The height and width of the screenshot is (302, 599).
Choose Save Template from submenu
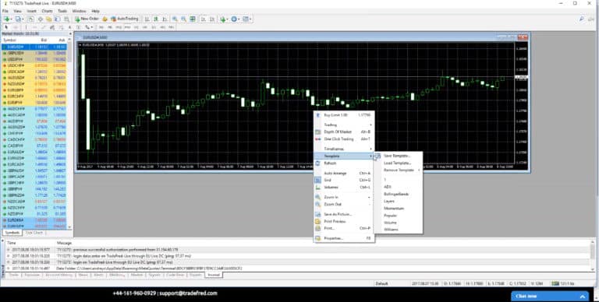[398, 156]
